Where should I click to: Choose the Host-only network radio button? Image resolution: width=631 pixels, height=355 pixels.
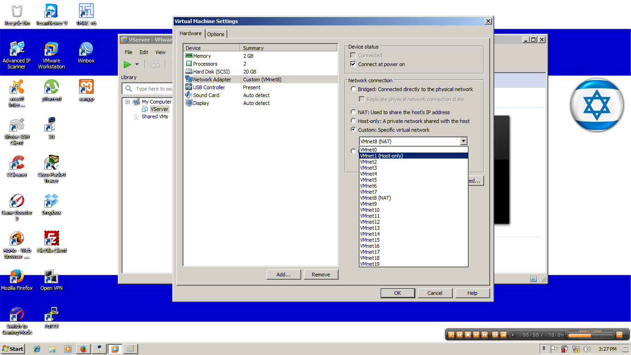[353, 121]
